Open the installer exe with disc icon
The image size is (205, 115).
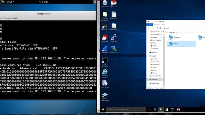(105, 84)
